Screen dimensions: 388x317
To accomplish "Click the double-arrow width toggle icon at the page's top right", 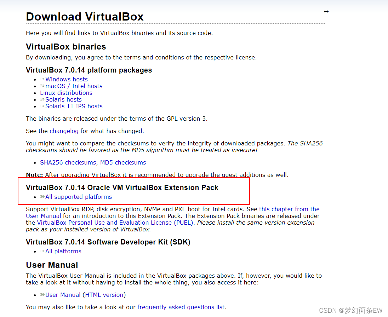I will (326, 12).
